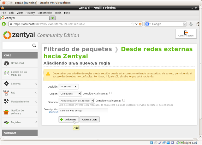Open a new tab with plus button
The width and height of the screenshot is (202, 145).
point(53,18)
